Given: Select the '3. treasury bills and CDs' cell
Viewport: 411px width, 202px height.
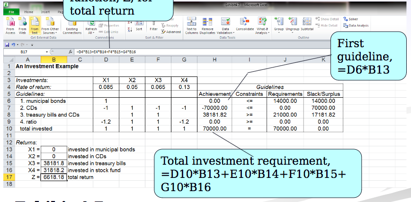Looking at the screenshot, I should [50, 115].
